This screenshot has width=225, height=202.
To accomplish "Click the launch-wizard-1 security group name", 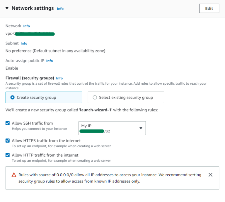I will pos(96,110).
